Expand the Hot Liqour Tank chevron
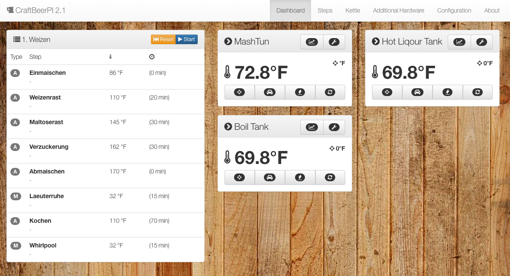This screenshot has width=510, height=276. pos(376,42)
